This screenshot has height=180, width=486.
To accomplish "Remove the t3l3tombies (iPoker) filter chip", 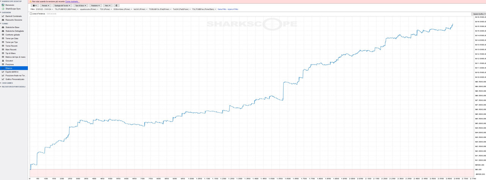I will (132, 9).
